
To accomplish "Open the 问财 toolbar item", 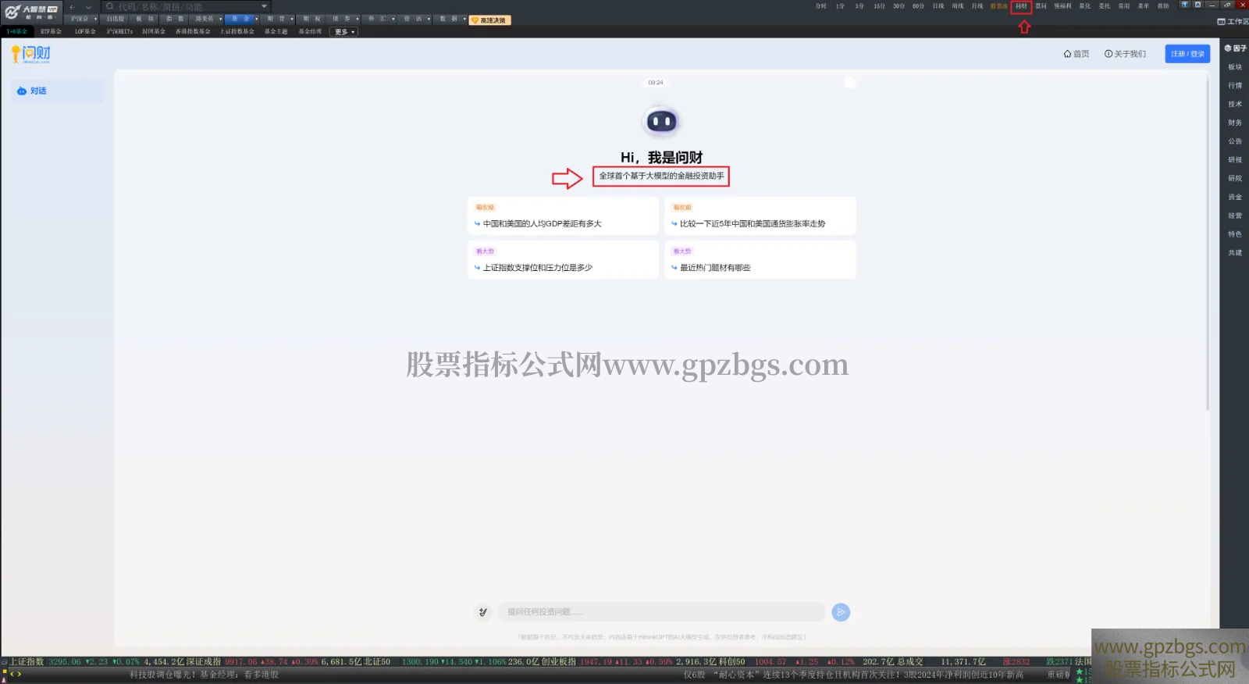I will [1021, 6].
